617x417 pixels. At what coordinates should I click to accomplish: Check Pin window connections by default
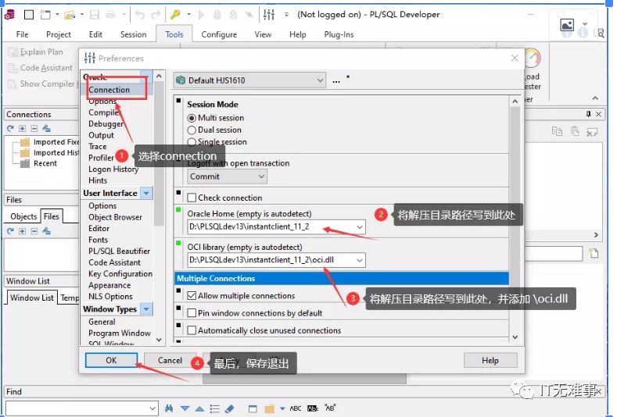pos(192,313)
